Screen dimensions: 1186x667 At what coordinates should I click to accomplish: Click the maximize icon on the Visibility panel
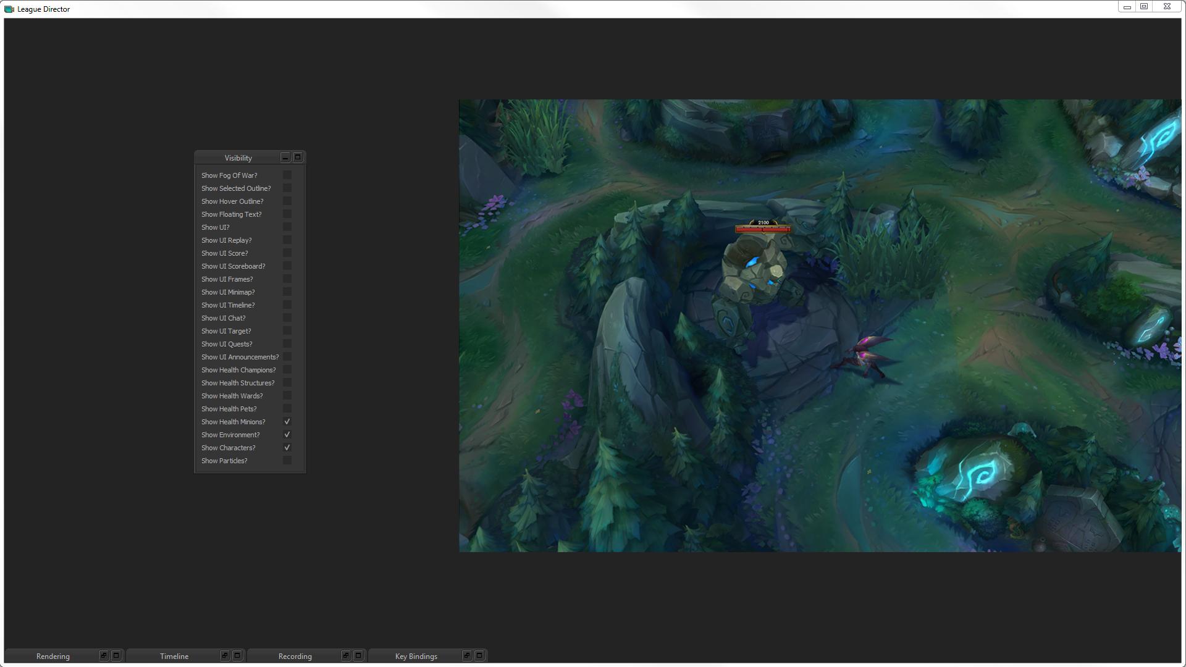(x=298, y=157)
